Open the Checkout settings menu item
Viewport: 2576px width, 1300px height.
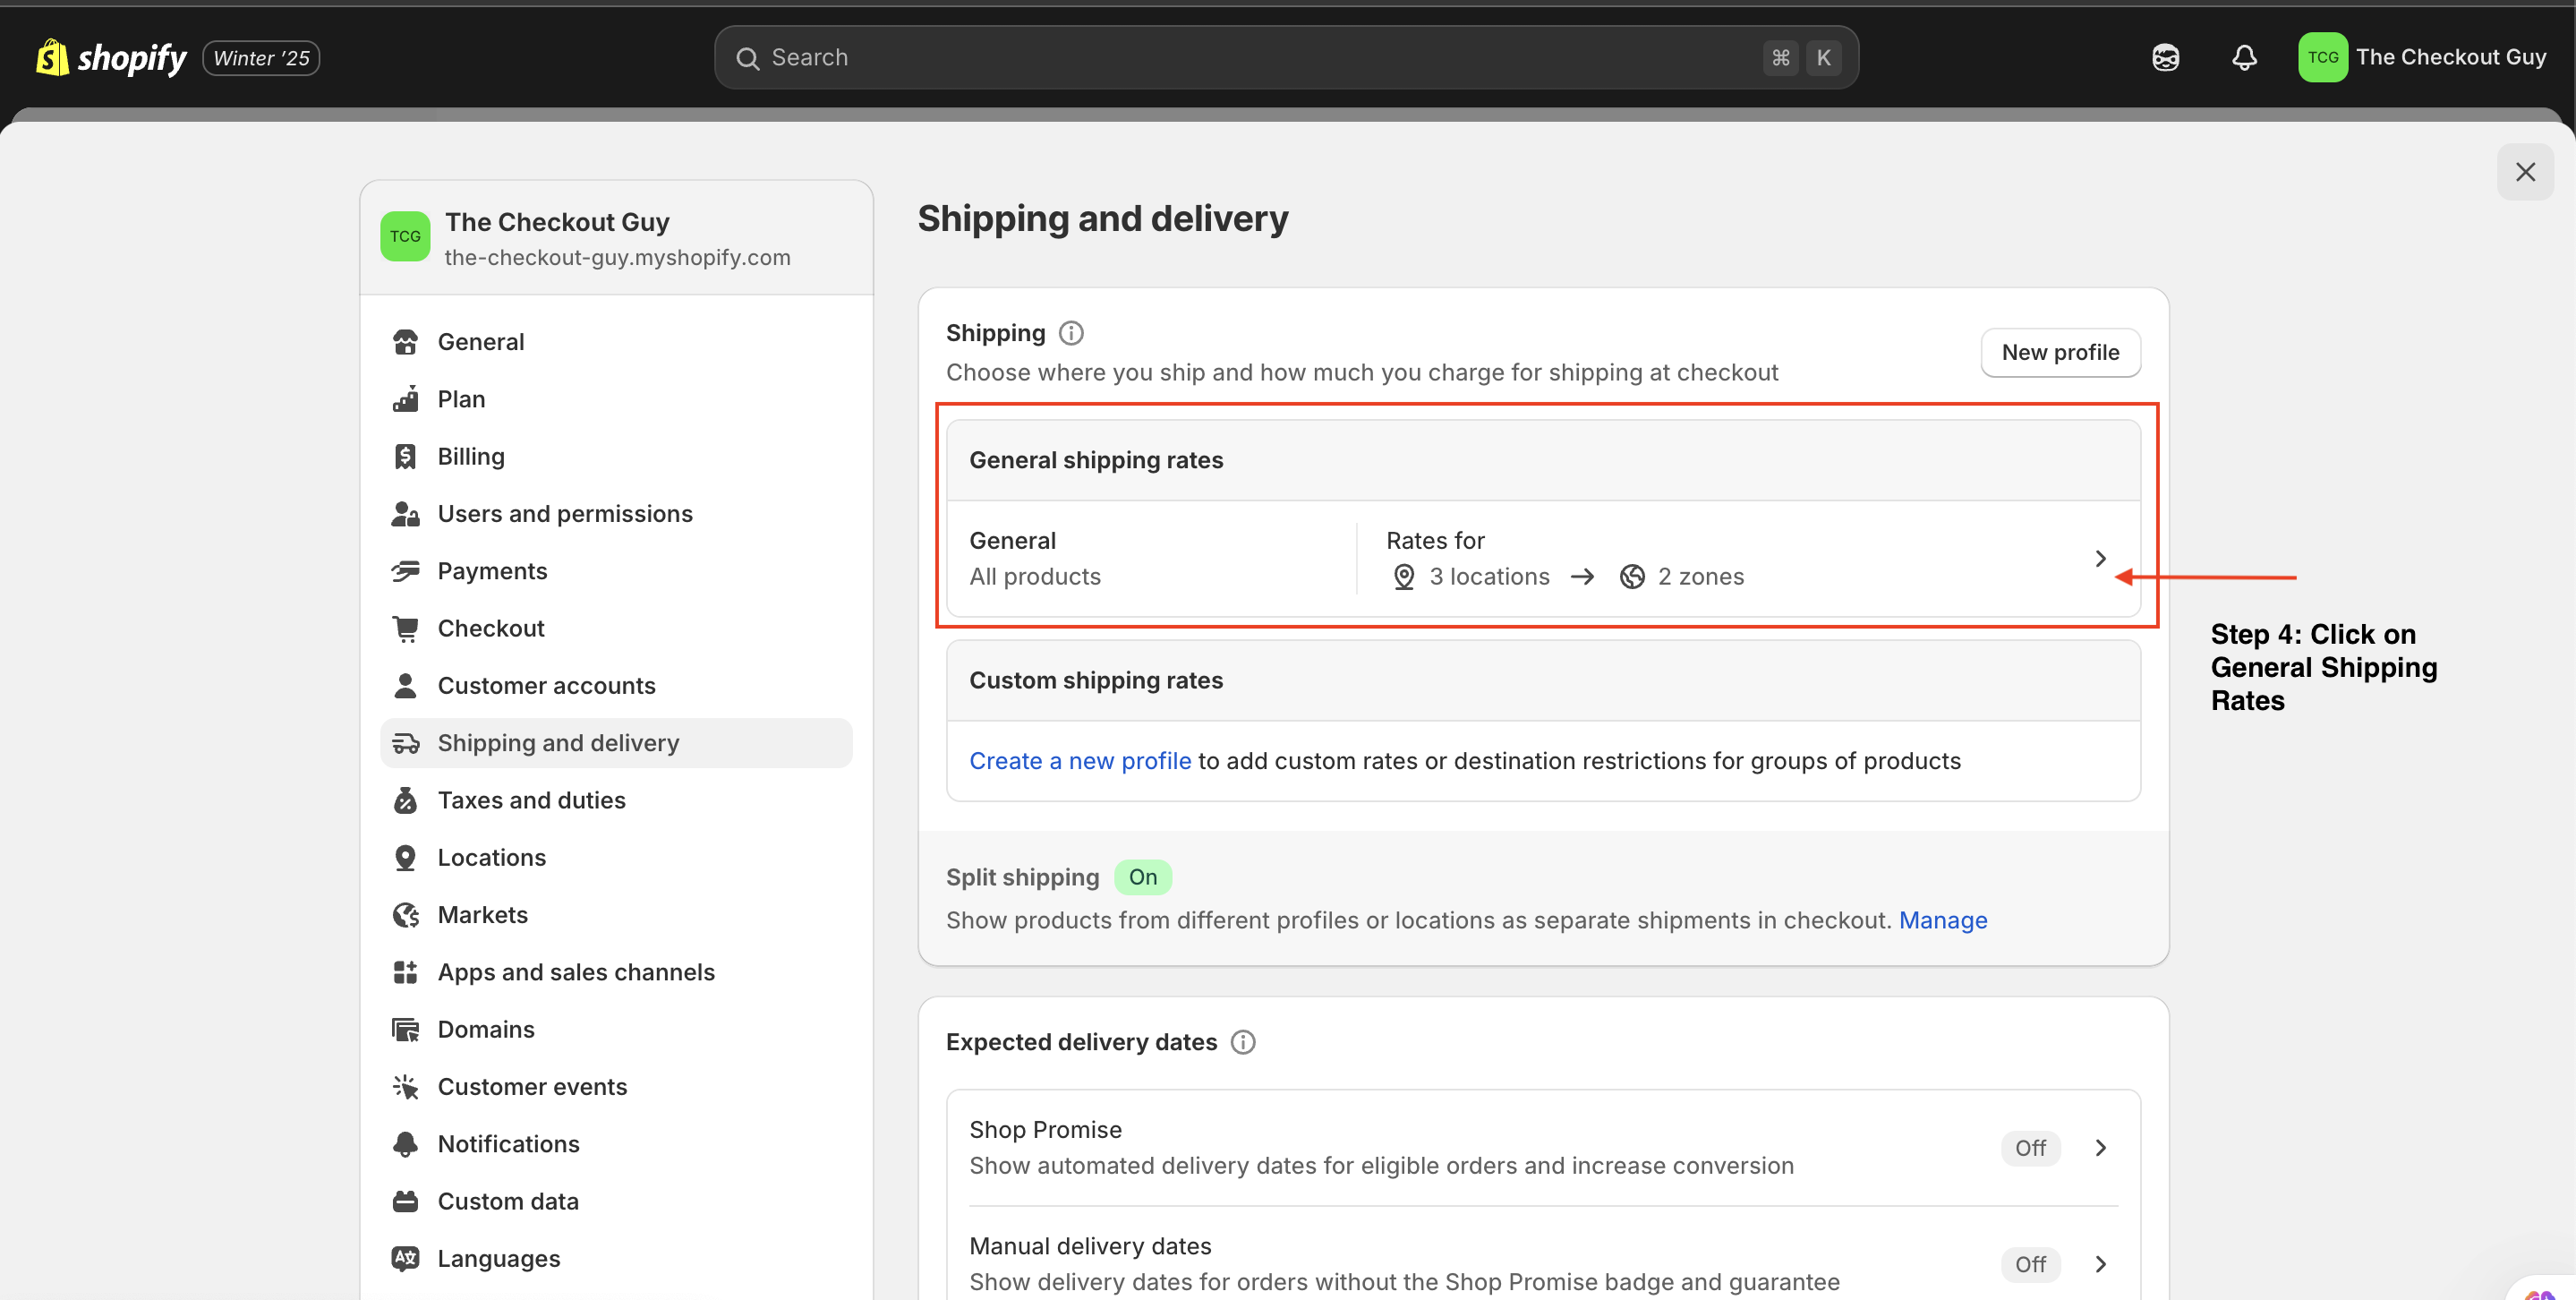[490, 628]
